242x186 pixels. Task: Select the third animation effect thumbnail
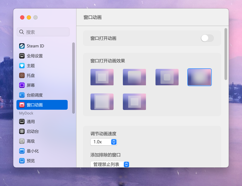pos(167,77)
